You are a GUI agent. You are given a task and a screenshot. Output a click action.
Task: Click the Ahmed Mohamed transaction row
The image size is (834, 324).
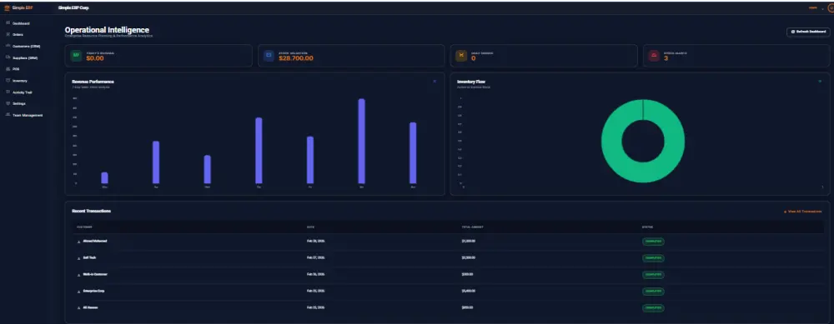[448, 242]
